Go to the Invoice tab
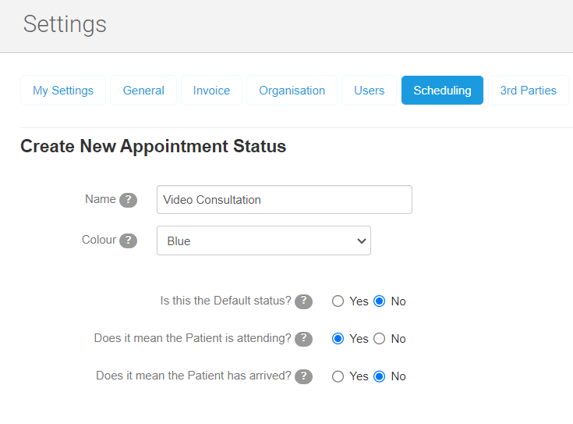 [x=211, y=91]
